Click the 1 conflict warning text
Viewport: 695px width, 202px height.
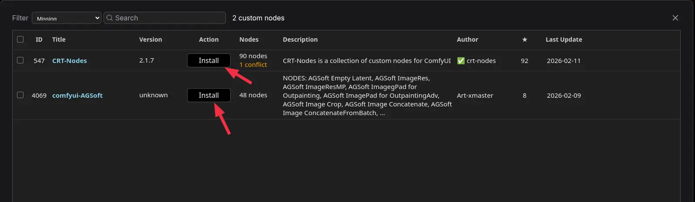click(x=253, y=65)
